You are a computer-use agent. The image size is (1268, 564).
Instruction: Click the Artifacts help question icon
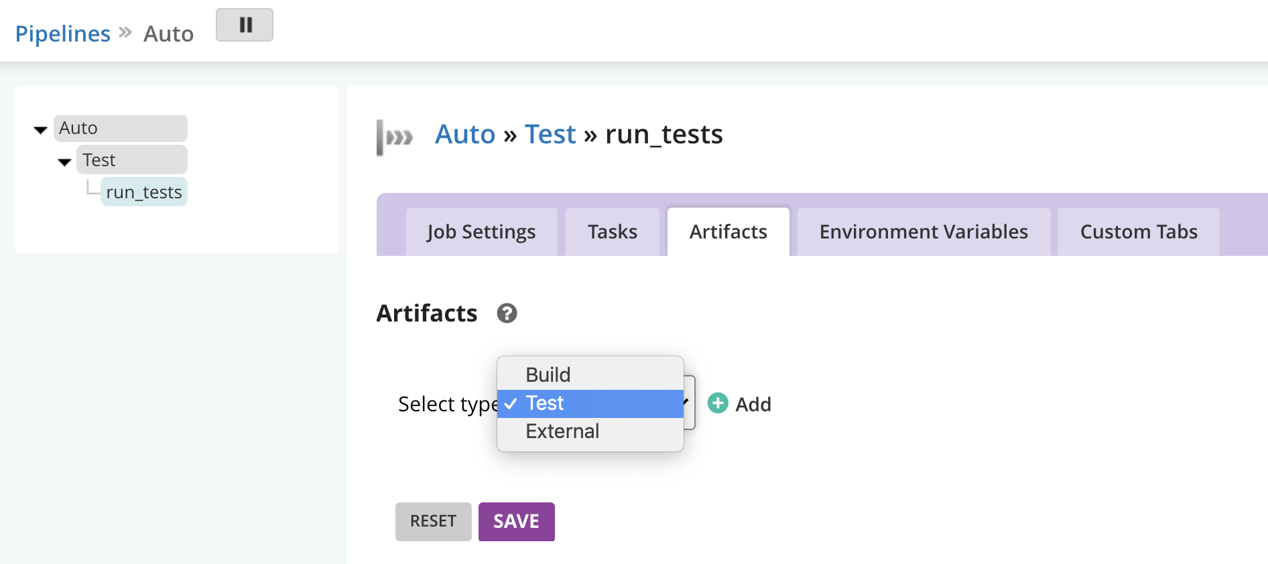pos(507,313)
